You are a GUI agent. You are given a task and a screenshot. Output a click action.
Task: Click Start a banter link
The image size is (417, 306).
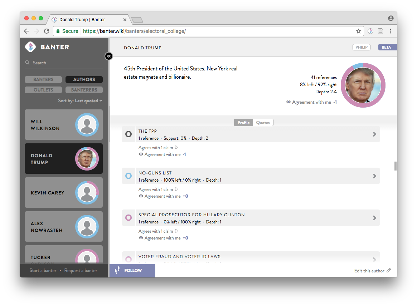click(x=43, y=270)
